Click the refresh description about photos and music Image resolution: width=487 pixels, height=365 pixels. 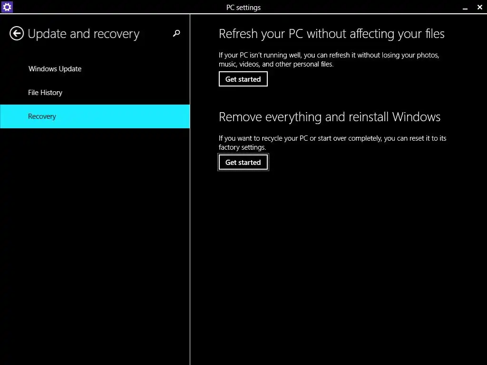[328, 59]
